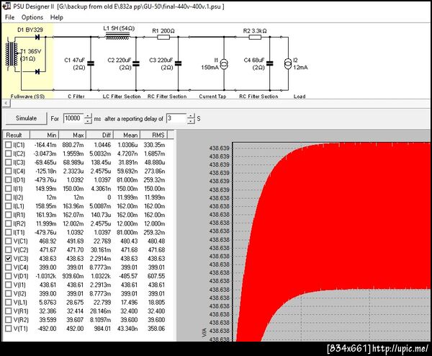Decrease simulation time with down arrow
The height and width of the screenshot is (356, 432).
88,121
